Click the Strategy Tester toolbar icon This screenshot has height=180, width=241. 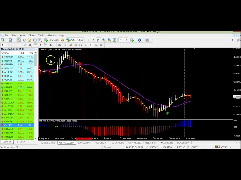[40, 40]
